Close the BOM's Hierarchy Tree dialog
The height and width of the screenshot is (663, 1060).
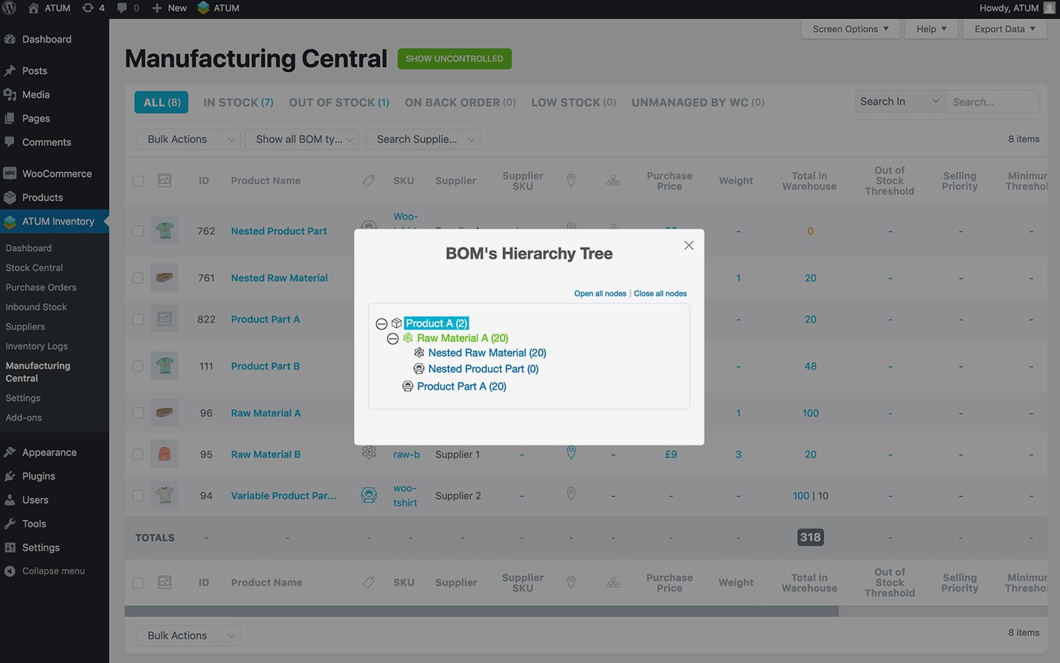click(x=688, y=245)
